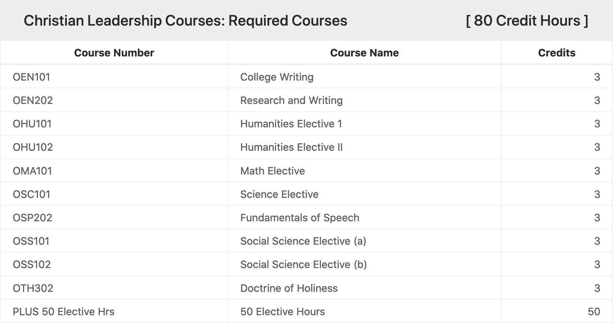The height and width of the screenshot is (323, 613).
Task: Click the Science Elective course name
Action: click(279, 194)
